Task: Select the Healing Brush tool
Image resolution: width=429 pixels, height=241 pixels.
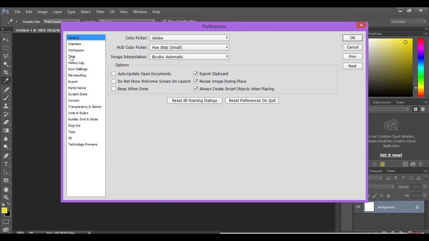Action: 6,90
